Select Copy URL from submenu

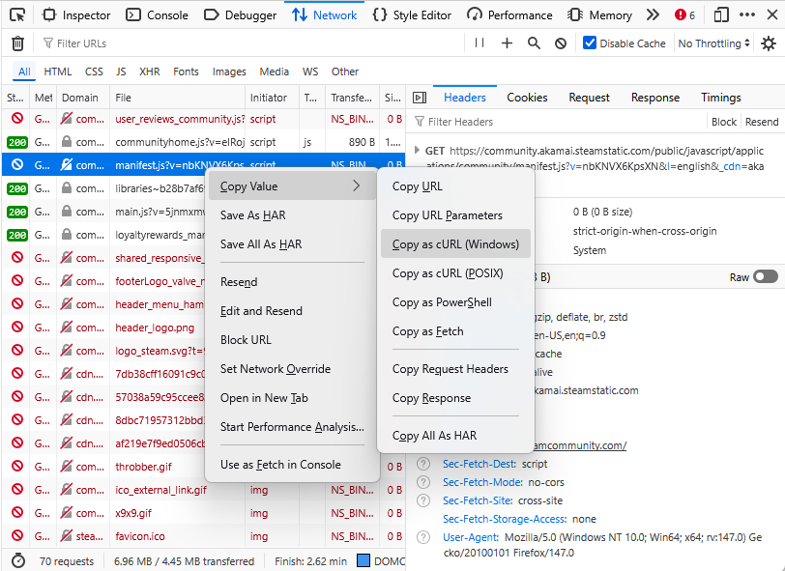(x=455, y=186)
